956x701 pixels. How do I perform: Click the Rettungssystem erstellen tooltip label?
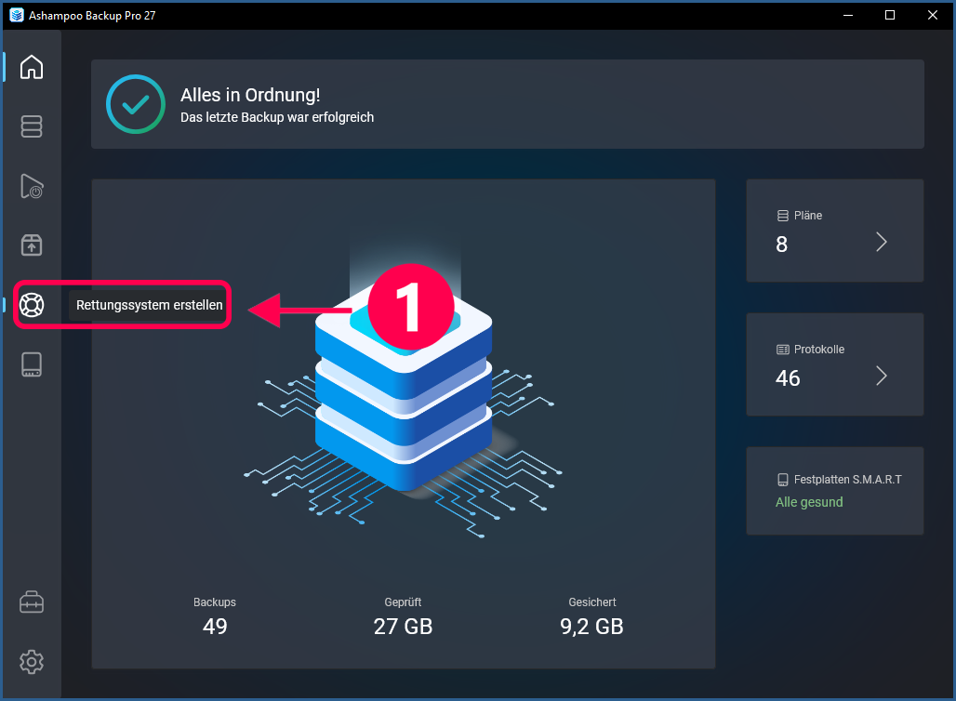pyautogui.click(x=150, y=305)
